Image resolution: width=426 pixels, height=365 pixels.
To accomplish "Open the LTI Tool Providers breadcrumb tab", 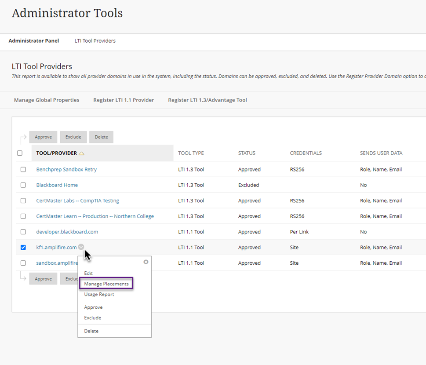I will click(95, 40).
